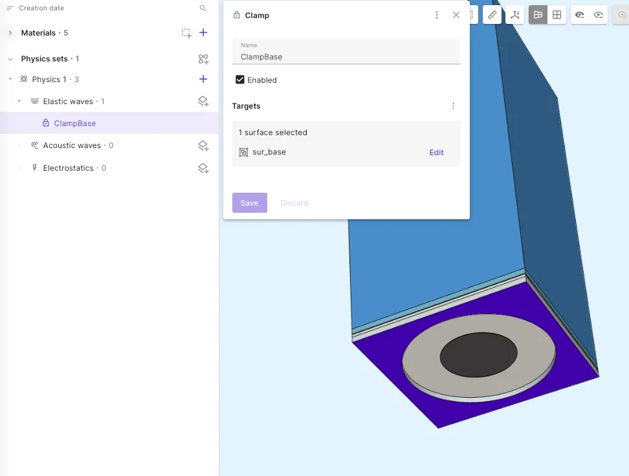The height and width of the screenshot is (476, 629).
Task: Add material from selection icon in Materials row
Action: (186, 33)
